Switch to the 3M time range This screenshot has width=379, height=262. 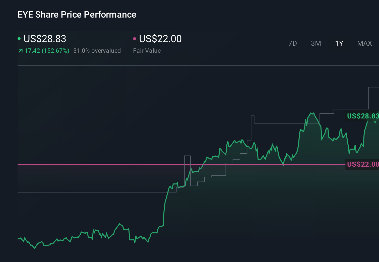click(316, 43)
